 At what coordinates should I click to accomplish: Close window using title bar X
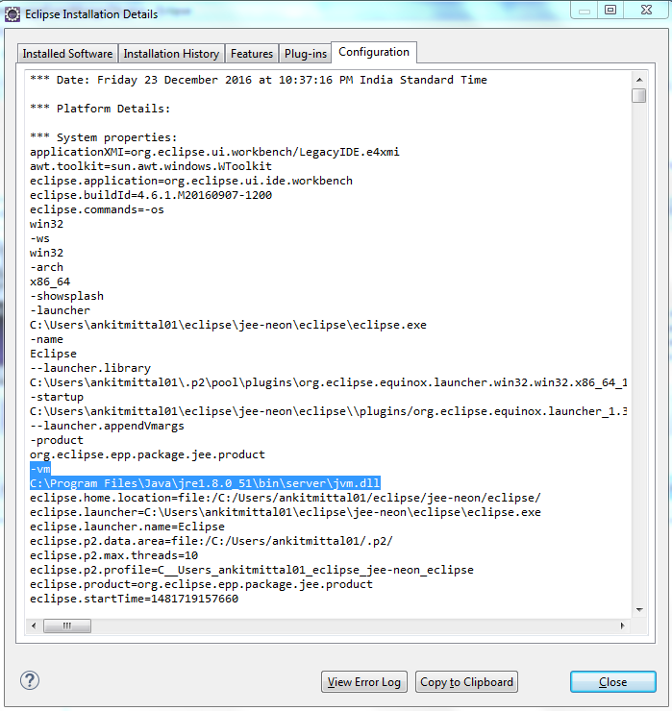coord(646,10)
